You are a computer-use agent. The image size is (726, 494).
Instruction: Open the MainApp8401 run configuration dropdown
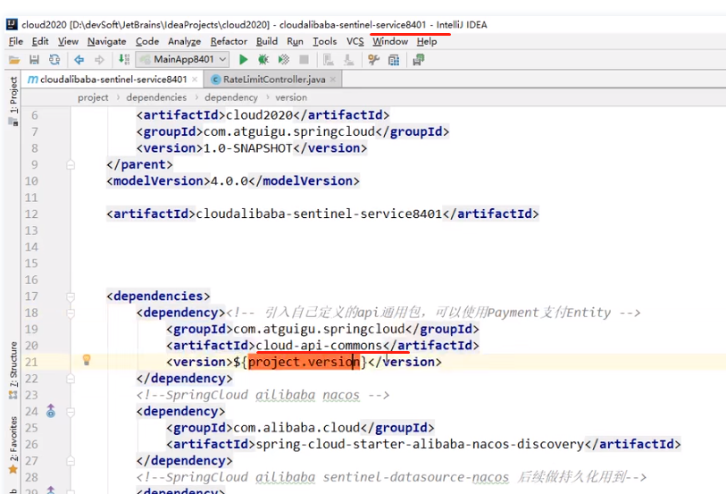(182, 59)
